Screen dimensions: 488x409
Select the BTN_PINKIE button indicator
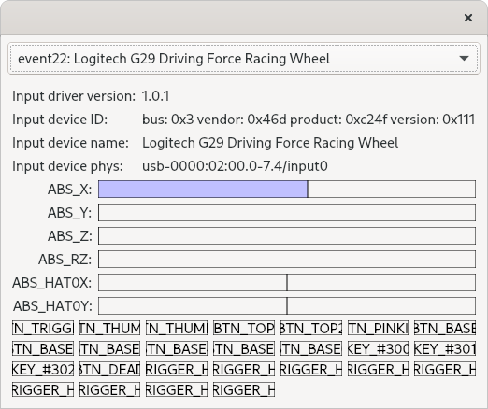(378, 328)
